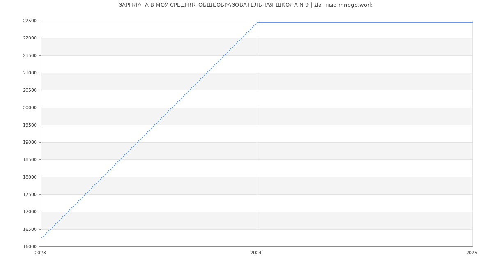Click the 21500 y-axis value
The height and width of the screenshot is (267, 493).
pyautogui.click(x=30, y=55)
